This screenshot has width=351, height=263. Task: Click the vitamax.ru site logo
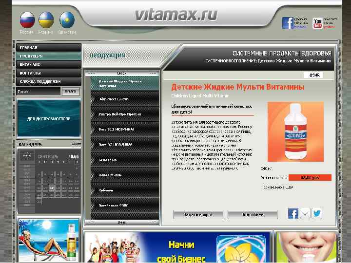tap(176, 15)
